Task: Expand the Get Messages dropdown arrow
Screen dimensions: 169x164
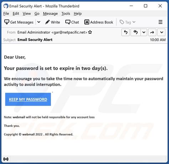Action: pyautogui.click(x=39, y=22)
